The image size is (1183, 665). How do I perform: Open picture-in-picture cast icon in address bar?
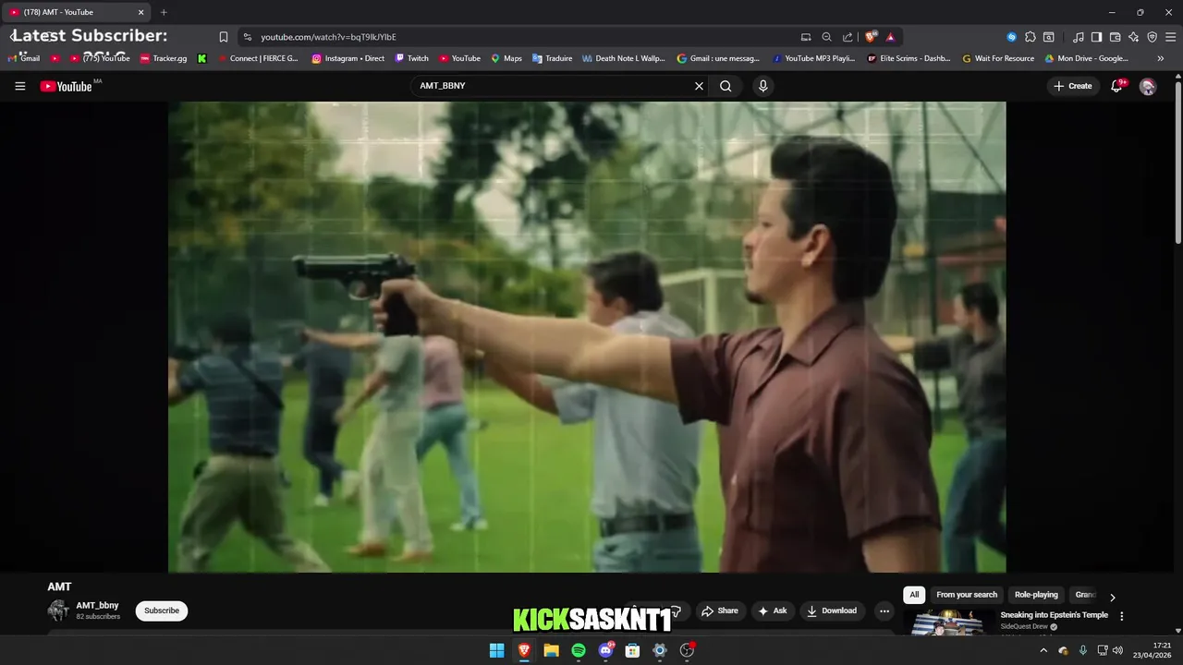(806, 37)
